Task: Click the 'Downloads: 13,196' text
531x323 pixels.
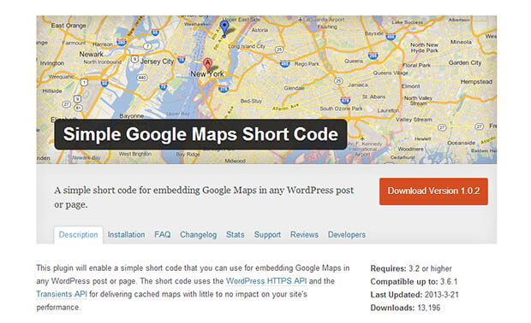Action: pyautogui.click(x=405, y=308)
